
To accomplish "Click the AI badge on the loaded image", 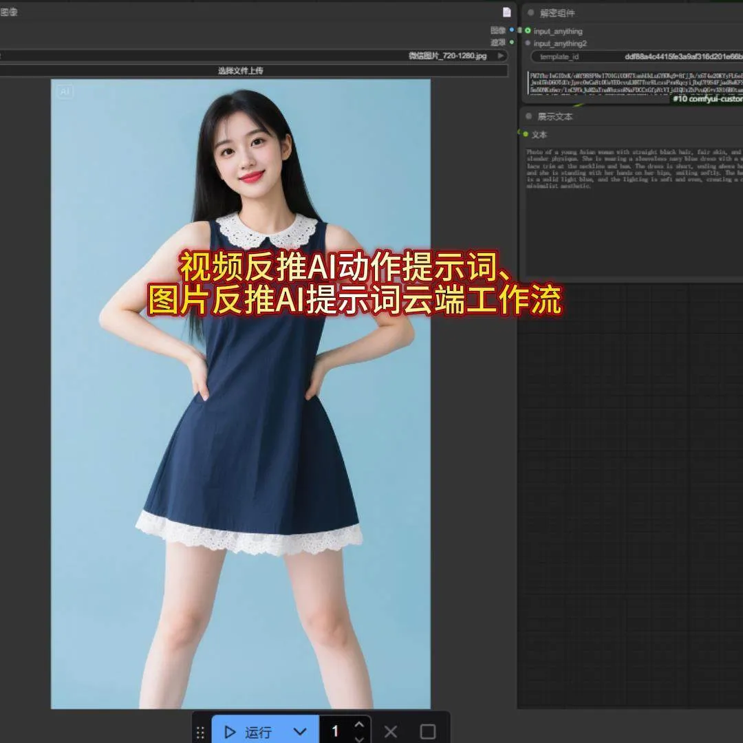I will tap(64, 91).
